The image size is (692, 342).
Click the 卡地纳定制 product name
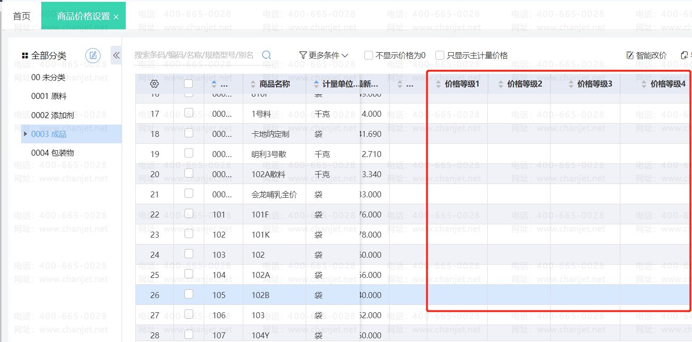[x=270, y=134]
